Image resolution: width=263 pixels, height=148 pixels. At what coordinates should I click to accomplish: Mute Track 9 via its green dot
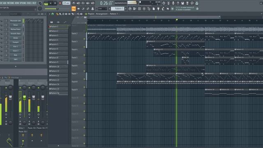[x=84, y=95]
